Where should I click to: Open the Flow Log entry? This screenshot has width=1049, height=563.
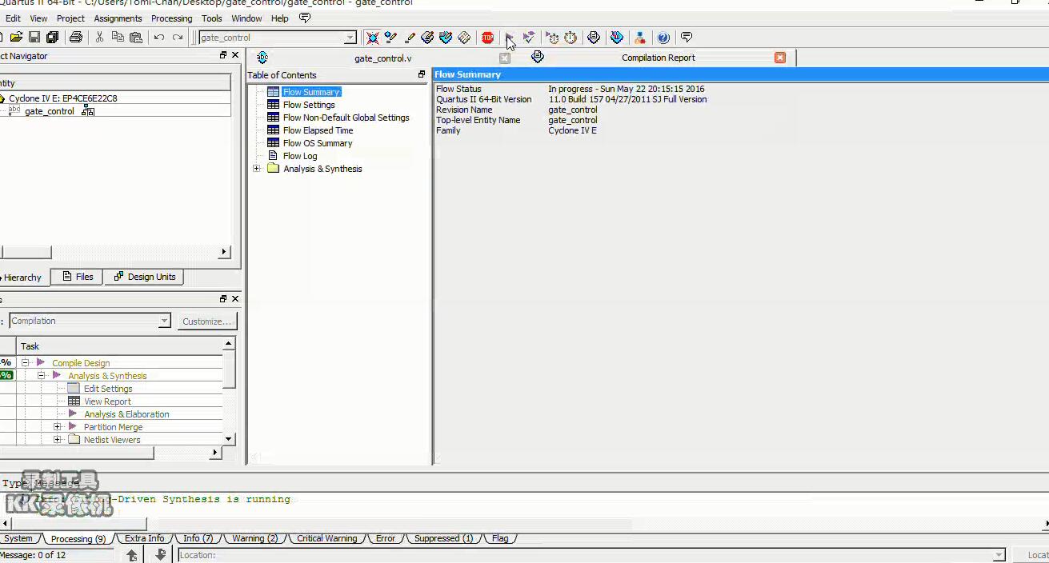coord(300,156)
